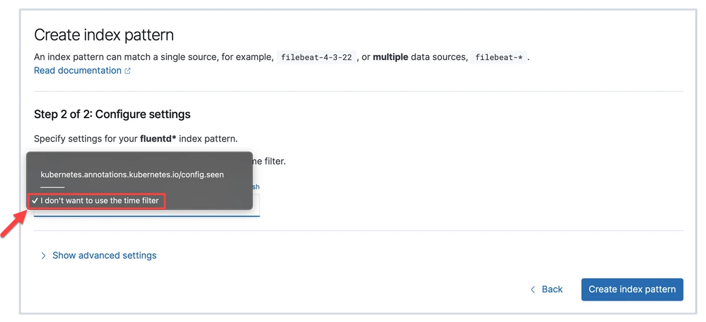The width and height of the screenshot is (706, 322).
Task: Click the Create index pattern button
Action: tap(632, 289)
